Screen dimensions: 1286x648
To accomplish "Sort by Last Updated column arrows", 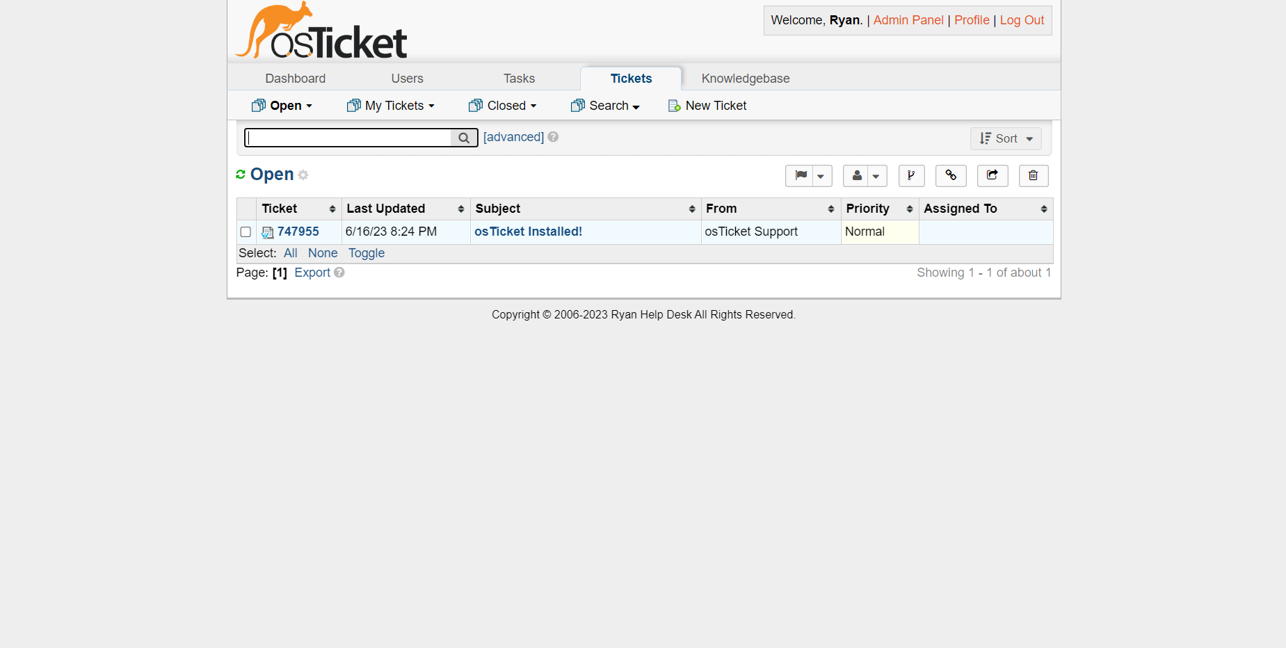I will coord(461,209).
